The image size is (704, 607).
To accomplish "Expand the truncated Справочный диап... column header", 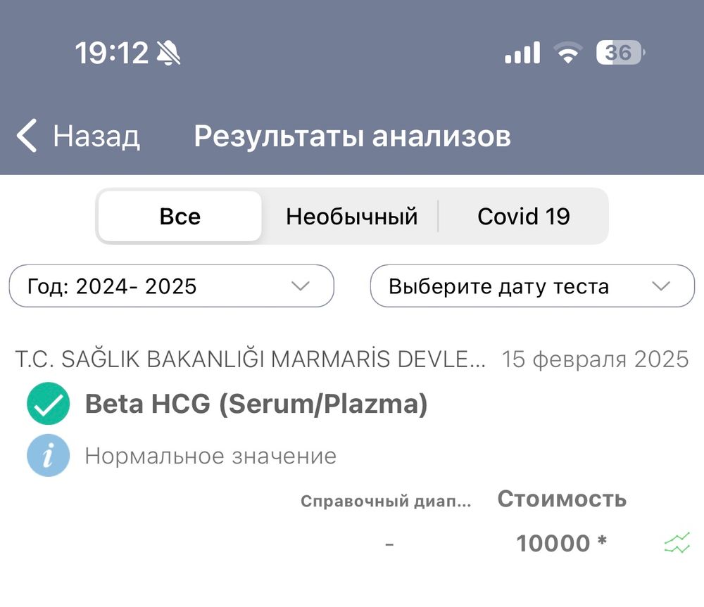I will [x=386, y=501].
